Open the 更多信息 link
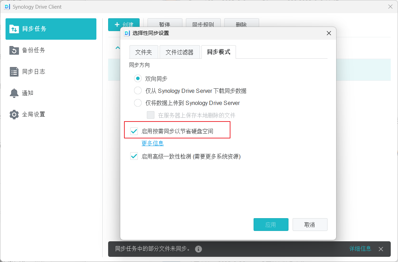The height and width of the screenshot is (262, 398). click(x=153, y=143)
